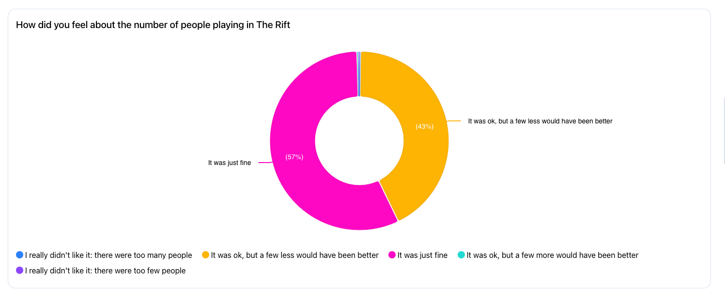This screenshot has height=300, width=725.
Task: Click the vertical scrollbar at the right edge
Action: click(x=724, y=131)
